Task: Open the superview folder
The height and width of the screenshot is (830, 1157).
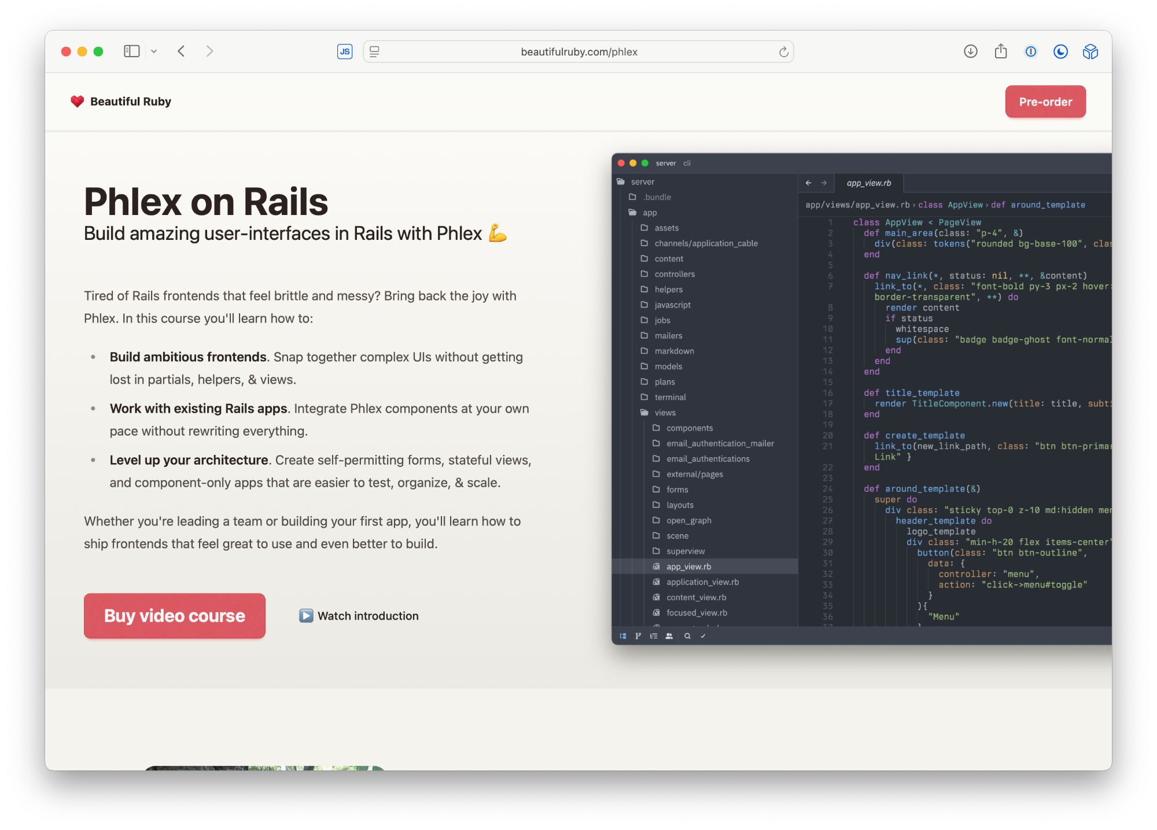Action: (x=705, y=551)
